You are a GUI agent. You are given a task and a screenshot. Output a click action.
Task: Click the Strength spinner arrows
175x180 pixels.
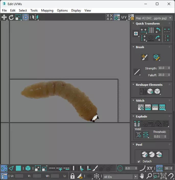[169, 68]
